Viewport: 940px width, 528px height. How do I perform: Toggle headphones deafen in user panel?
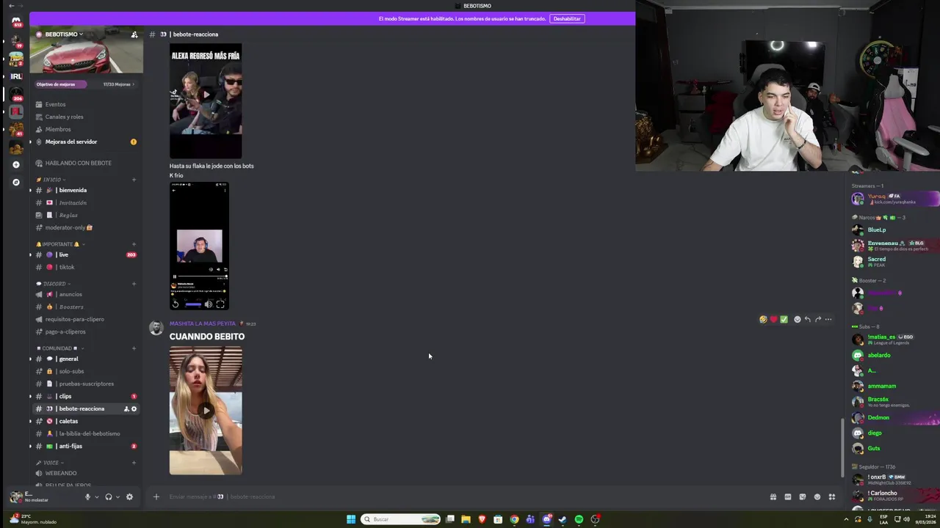(x=109, y=496)
